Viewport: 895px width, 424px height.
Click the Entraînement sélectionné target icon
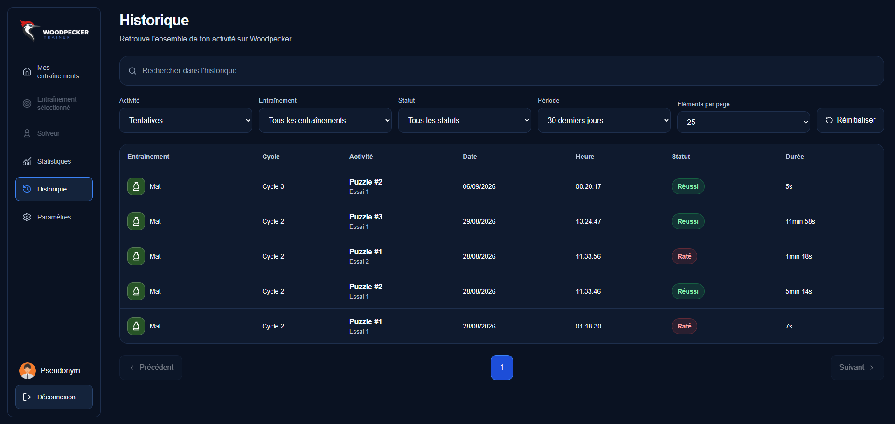tap(27, 103)
